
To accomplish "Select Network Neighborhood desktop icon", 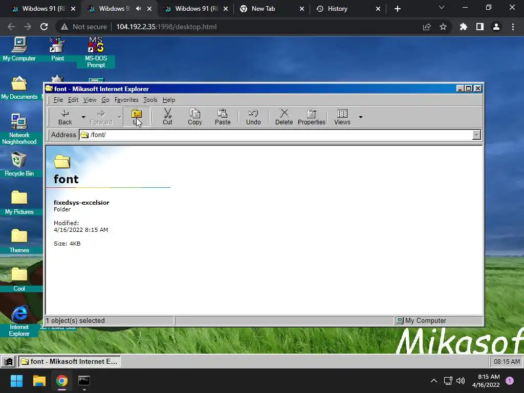I will click(x=19, y=129).
